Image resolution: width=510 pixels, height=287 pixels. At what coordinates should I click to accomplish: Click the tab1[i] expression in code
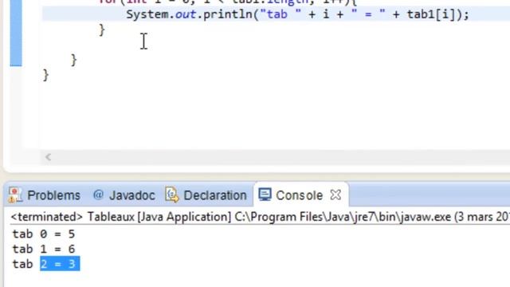tap(431, 14)
